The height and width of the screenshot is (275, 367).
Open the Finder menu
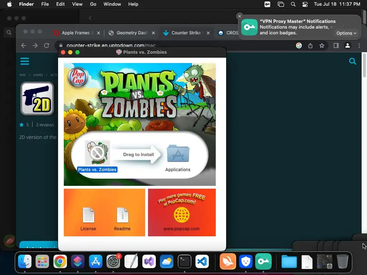coord(27,4)
